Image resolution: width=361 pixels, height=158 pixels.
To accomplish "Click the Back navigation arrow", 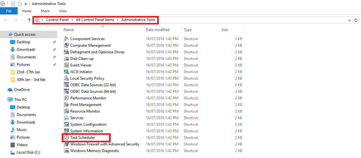I will tap(6, 20).
